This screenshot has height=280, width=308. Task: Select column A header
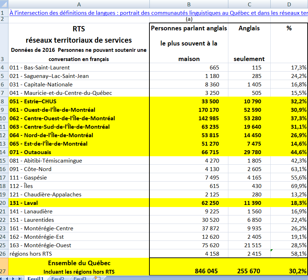tap(79, 4)
